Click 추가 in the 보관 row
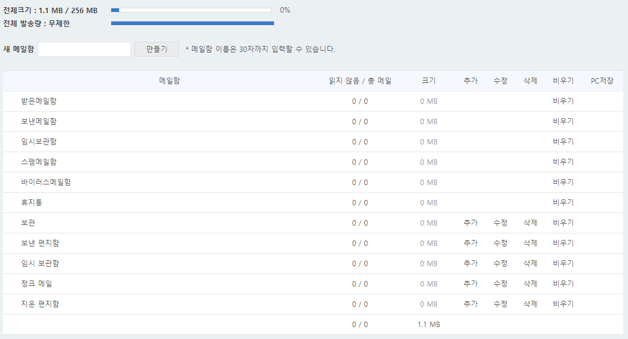 pos(471,223)
